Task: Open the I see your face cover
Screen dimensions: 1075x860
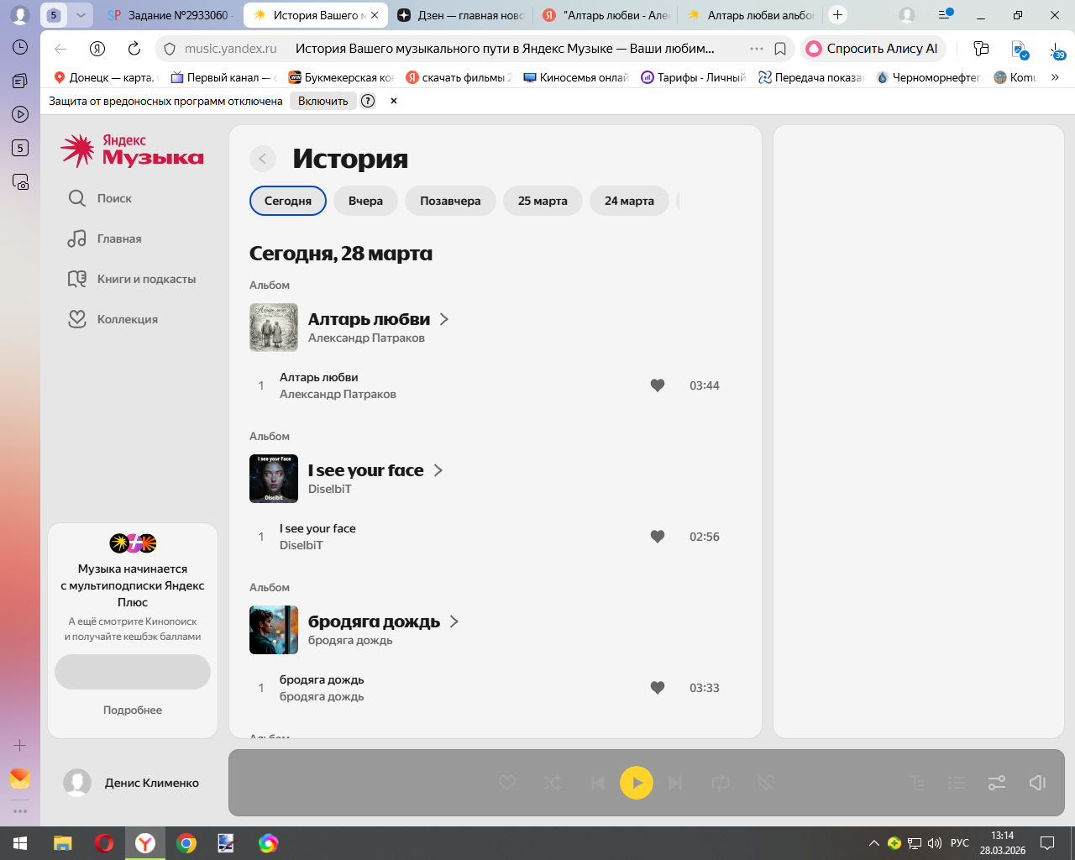Action: [274, 479]
